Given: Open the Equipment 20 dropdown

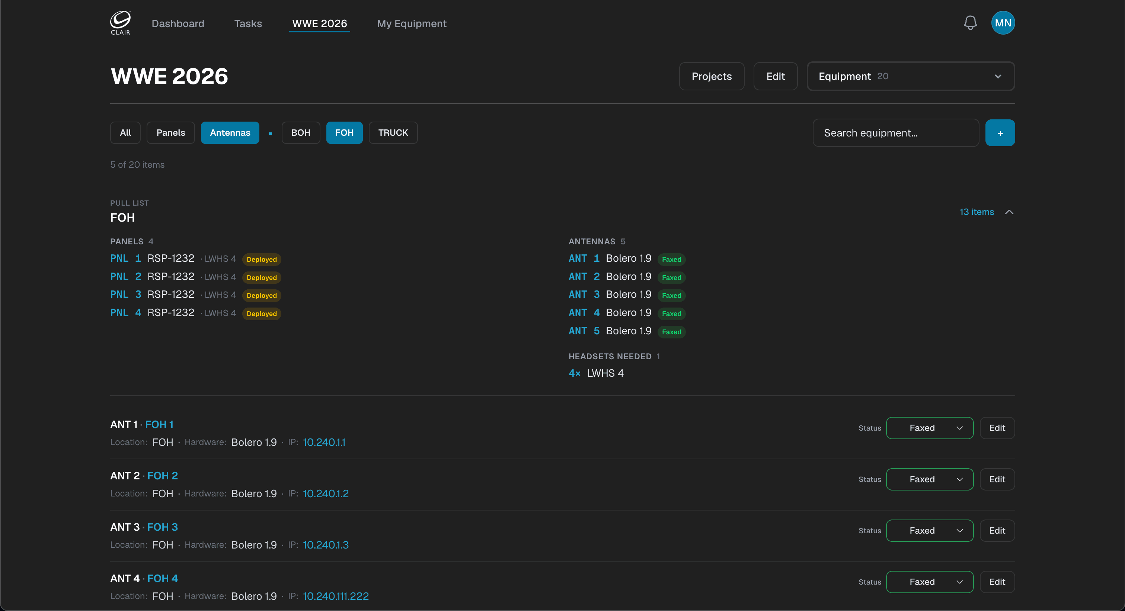Looking at the screenshot, I should point(911,76).
